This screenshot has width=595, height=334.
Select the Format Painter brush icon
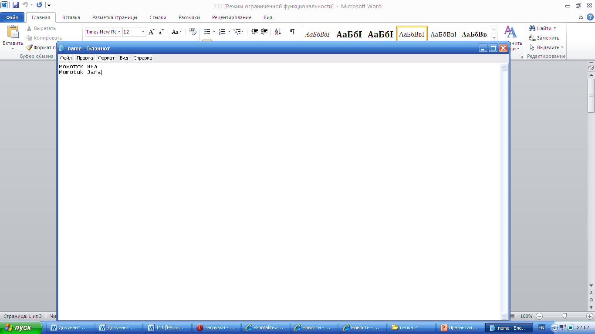tap(29, 47)
